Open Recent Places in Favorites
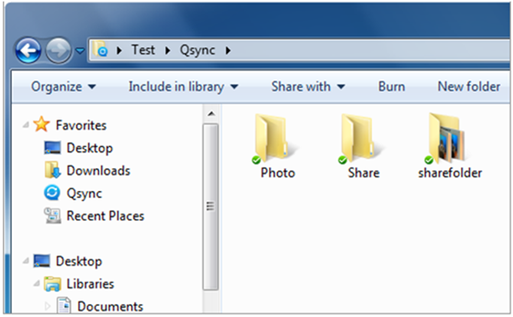This screenshot has height=317, width=513. 105,216
